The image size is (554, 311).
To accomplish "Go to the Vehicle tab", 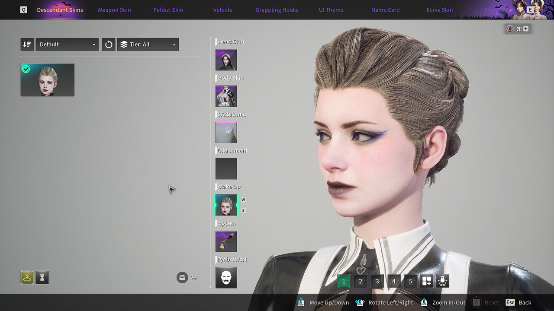I will coord(222,10).
